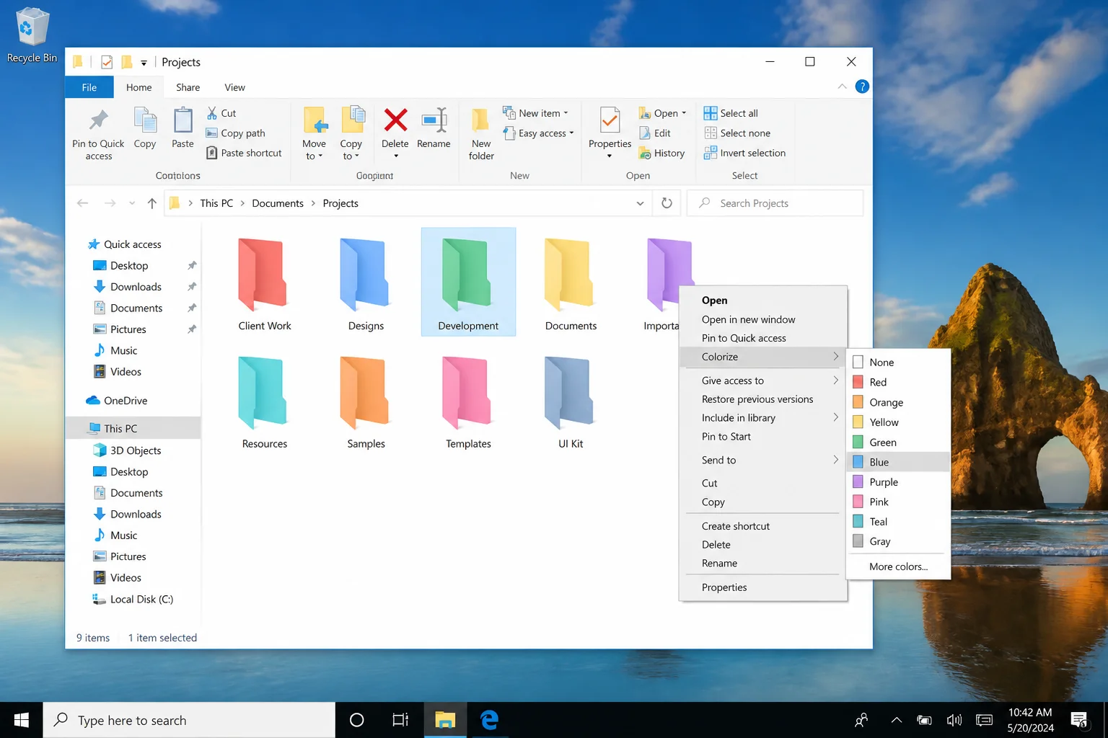
Task: Pick None color option
Action: [x=898, y=363]
